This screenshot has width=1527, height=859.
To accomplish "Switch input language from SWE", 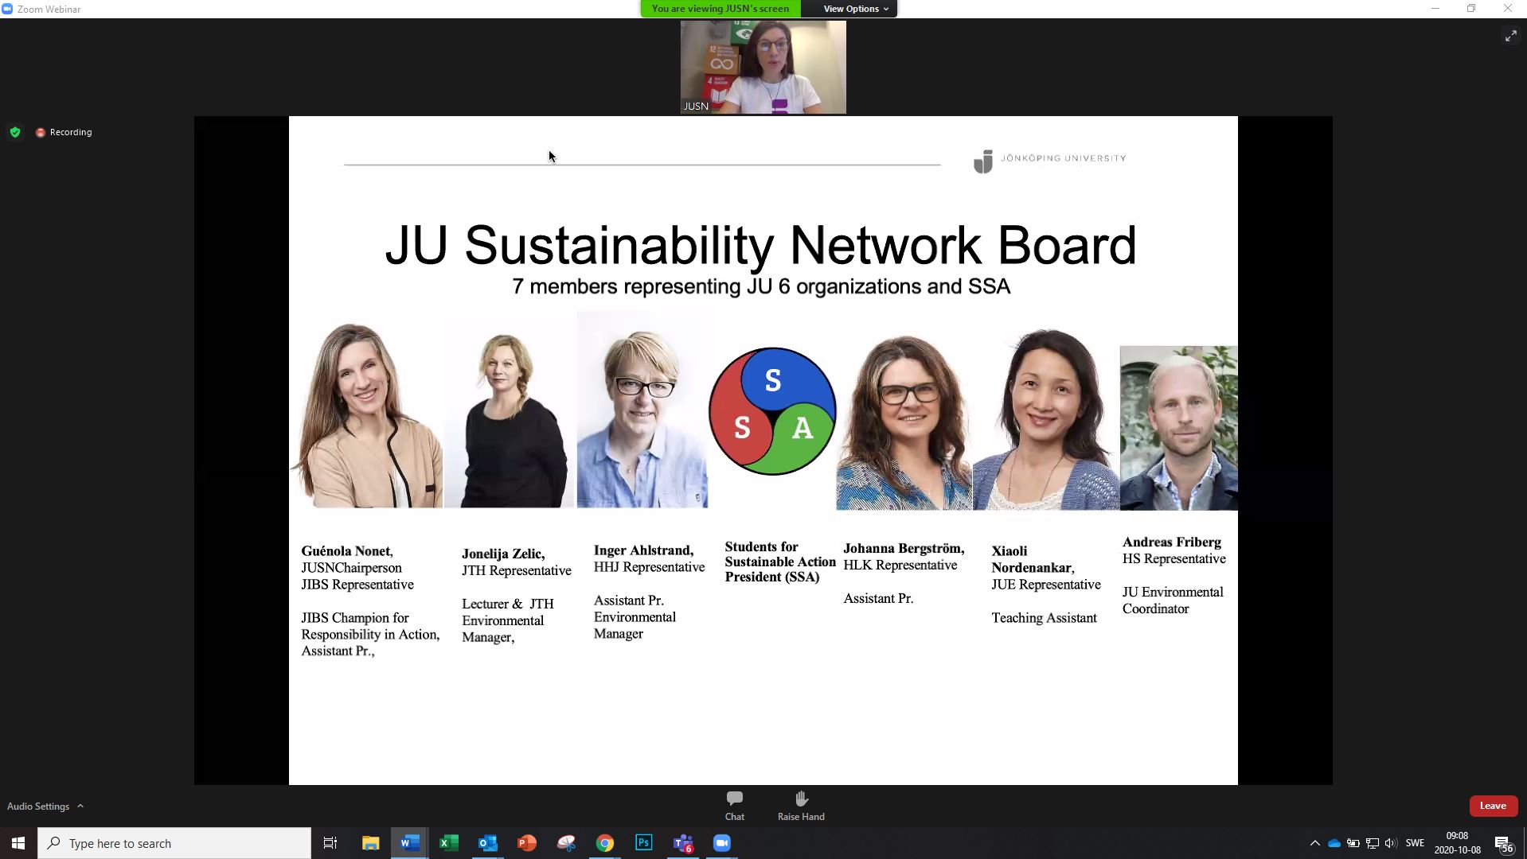I will click(1415, 843).
